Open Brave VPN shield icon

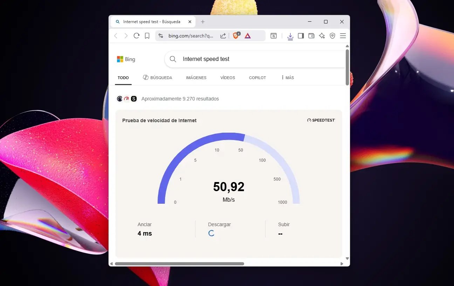click(332, 36)
